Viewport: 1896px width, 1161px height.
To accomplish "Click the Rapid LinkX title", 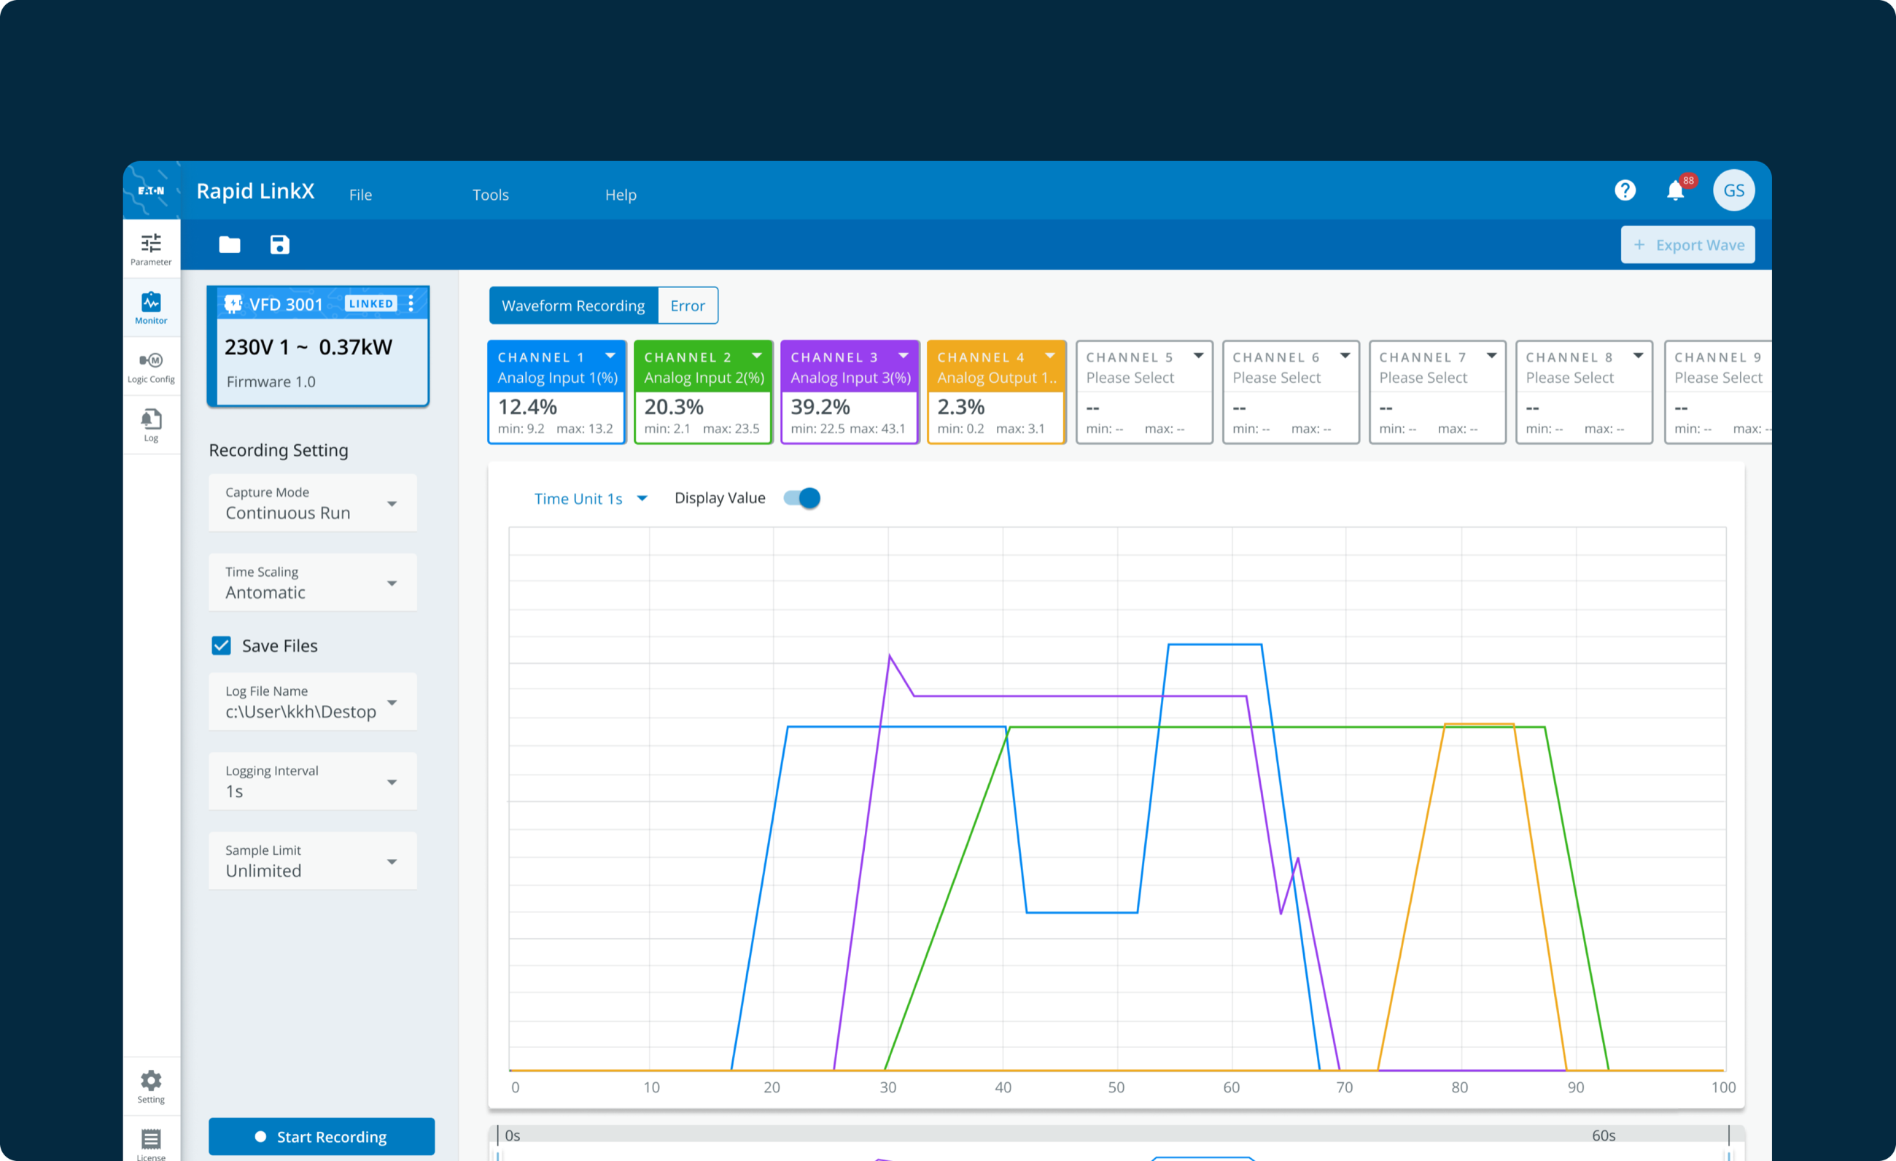I will point(255,191).
